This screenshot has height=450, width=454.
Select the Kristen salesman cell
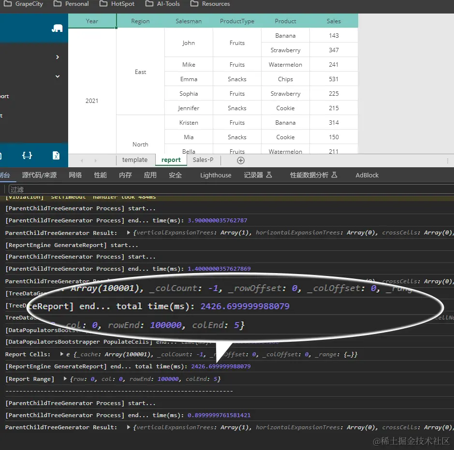point(189,122)
